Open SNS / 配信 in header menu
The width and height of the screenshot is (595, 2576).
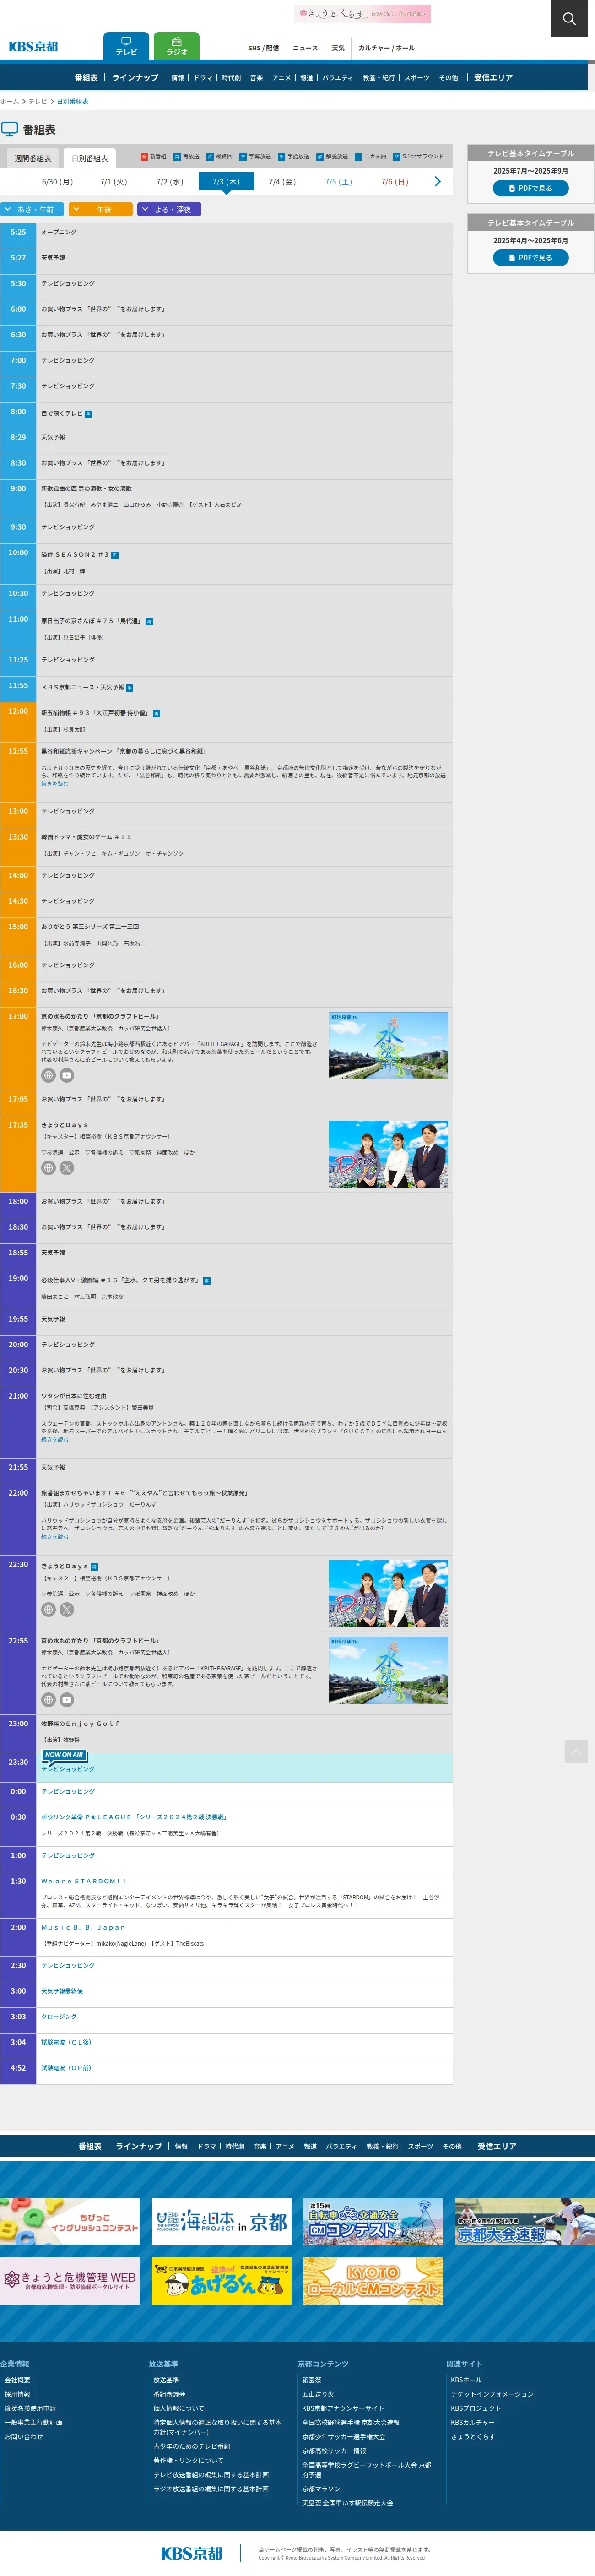coord(264,48)
